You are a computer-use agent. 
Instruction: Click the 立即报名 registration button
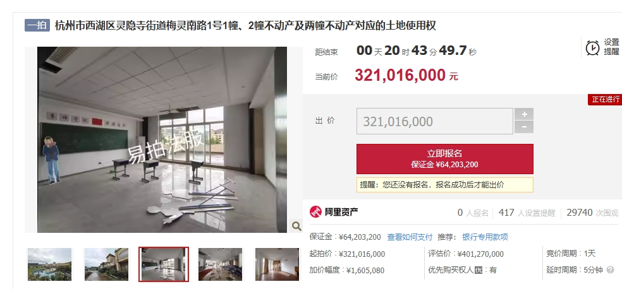[444, 159]
